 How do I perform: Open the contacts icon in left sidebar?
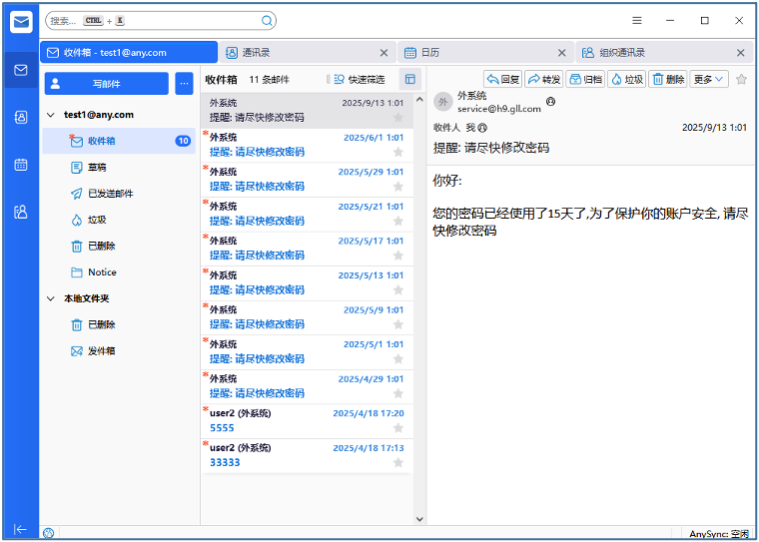pos(20,117)
